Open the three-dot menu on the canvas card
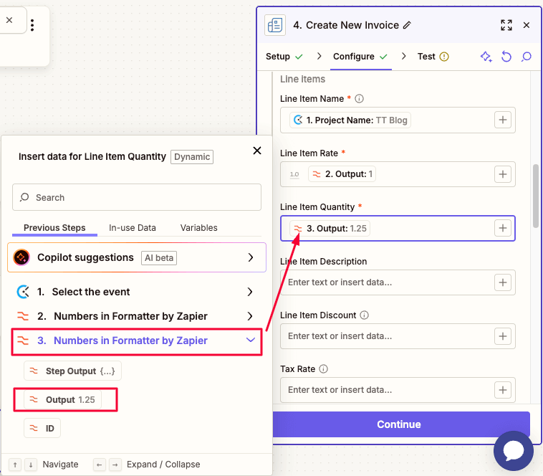 tap(32, 25)
